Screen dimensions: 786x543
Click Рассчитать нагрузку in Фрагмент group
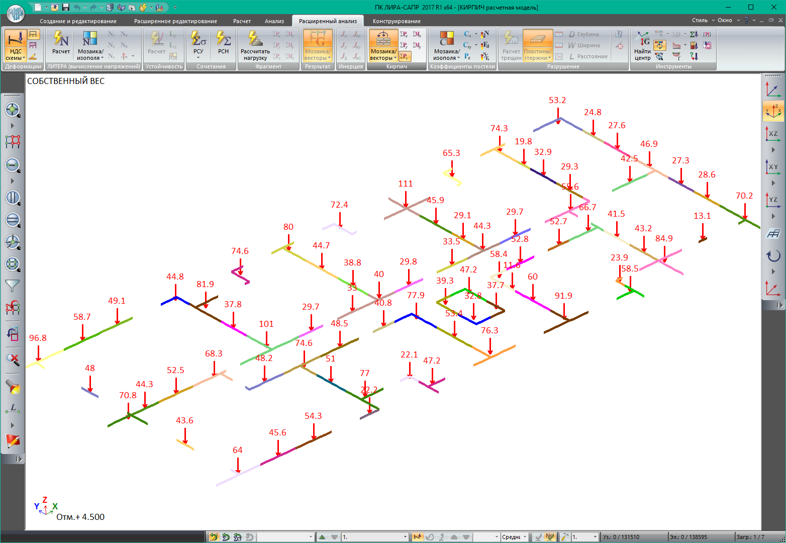[x=255, y=45]
